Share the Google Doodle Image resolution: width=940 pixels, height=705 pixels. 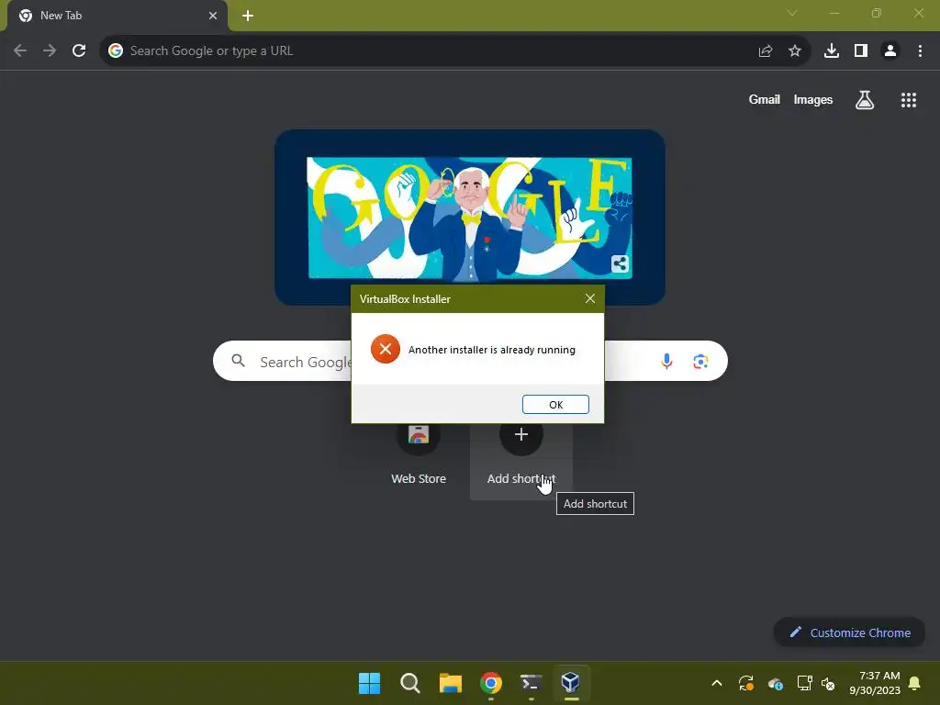(x=620, y=263)
